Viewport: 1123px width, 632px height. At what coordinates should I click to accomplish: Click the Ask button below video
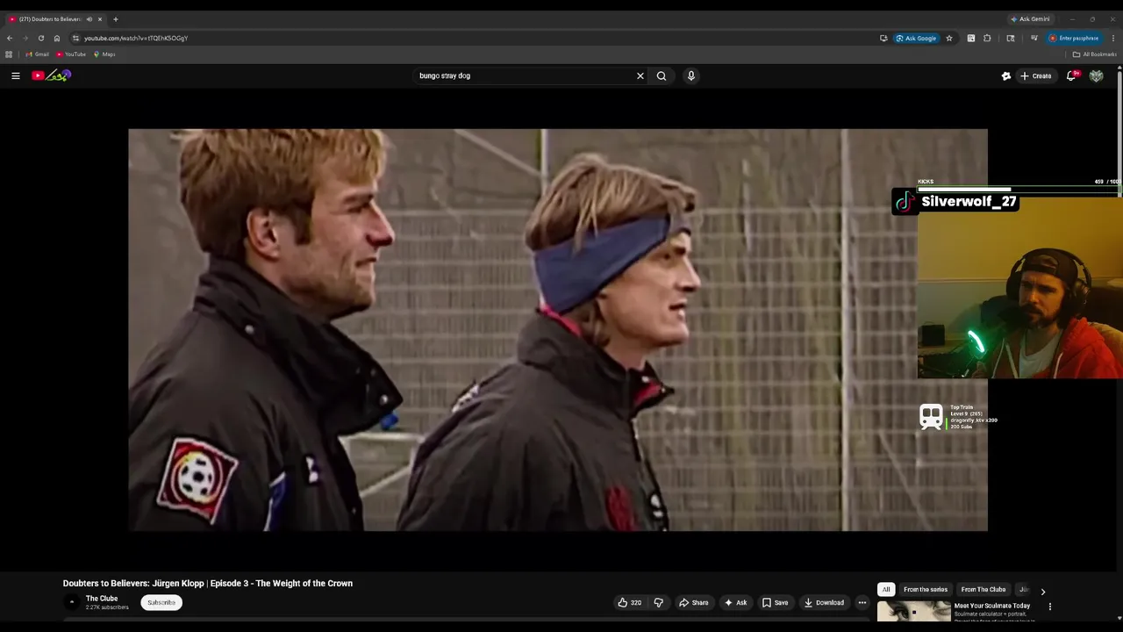[x=735, y=602]
